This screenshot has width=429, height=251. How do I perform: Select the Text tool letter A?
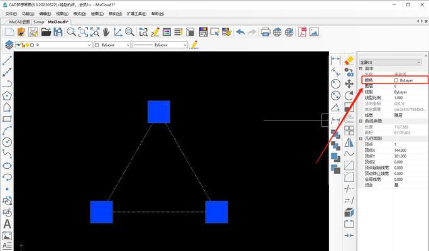(7, 224)
